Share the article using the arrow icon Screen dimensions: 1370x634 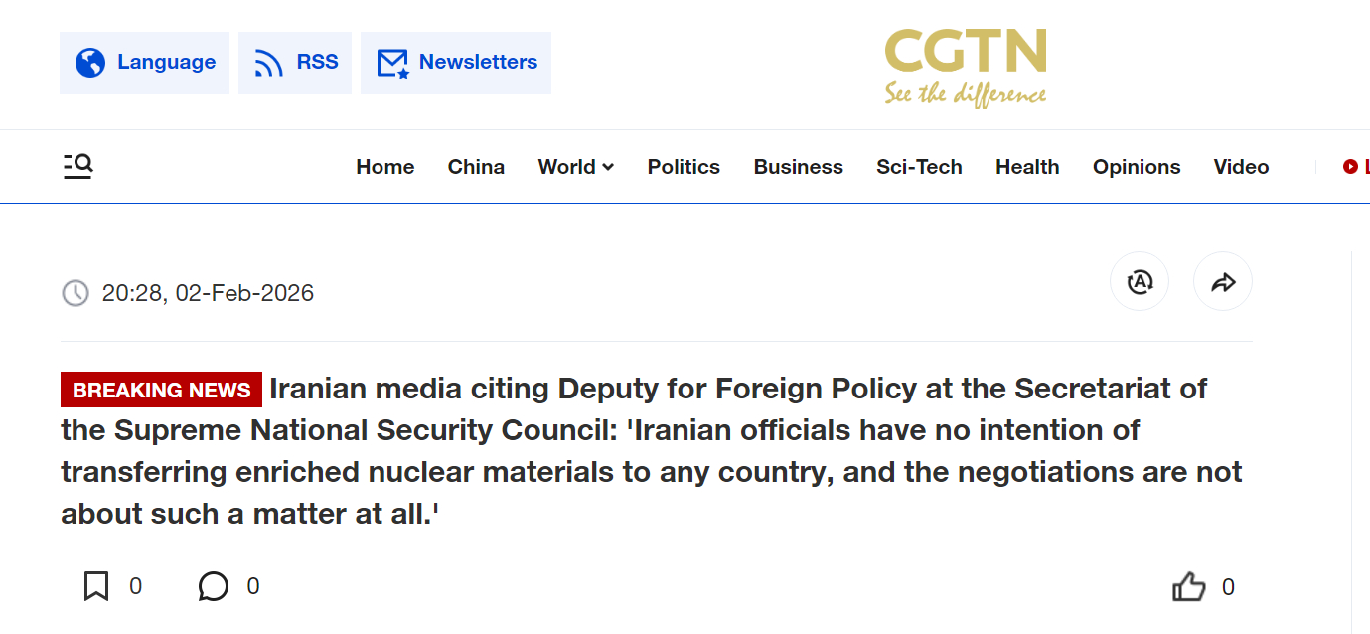(1223, 281)
